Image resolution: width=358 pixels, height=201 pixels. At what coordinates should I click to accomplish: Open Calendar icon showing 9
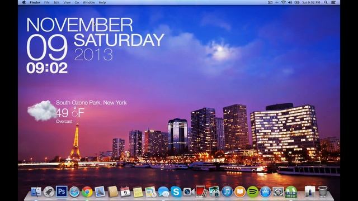point(125,192)
